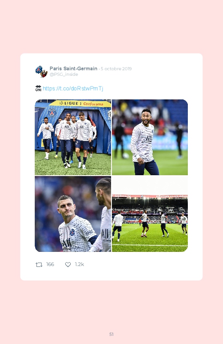Screen dimensions: 223x344
Task: Click the heart like icon
Action: (68, 265)
